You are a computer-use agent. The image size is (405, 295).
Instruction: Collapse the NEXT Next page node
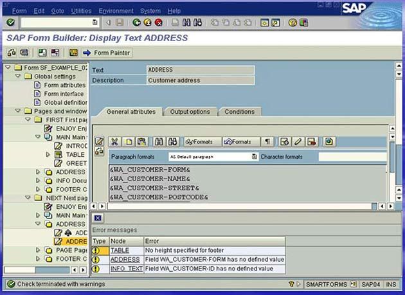click(x=28, y=197)
